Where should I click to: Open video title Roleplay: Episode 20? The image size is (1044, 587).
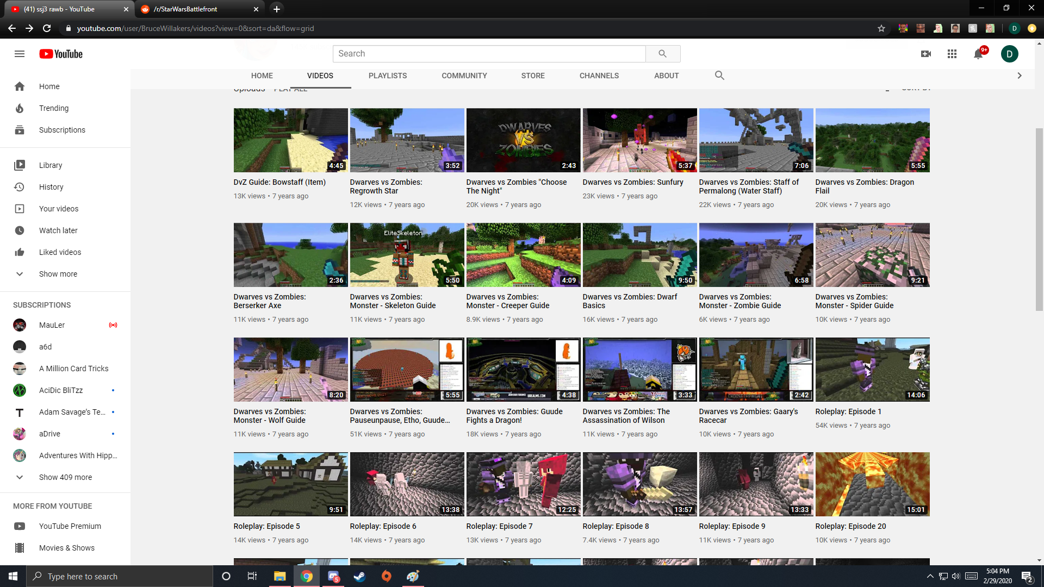pyautogui.click(x=850, y=526)
